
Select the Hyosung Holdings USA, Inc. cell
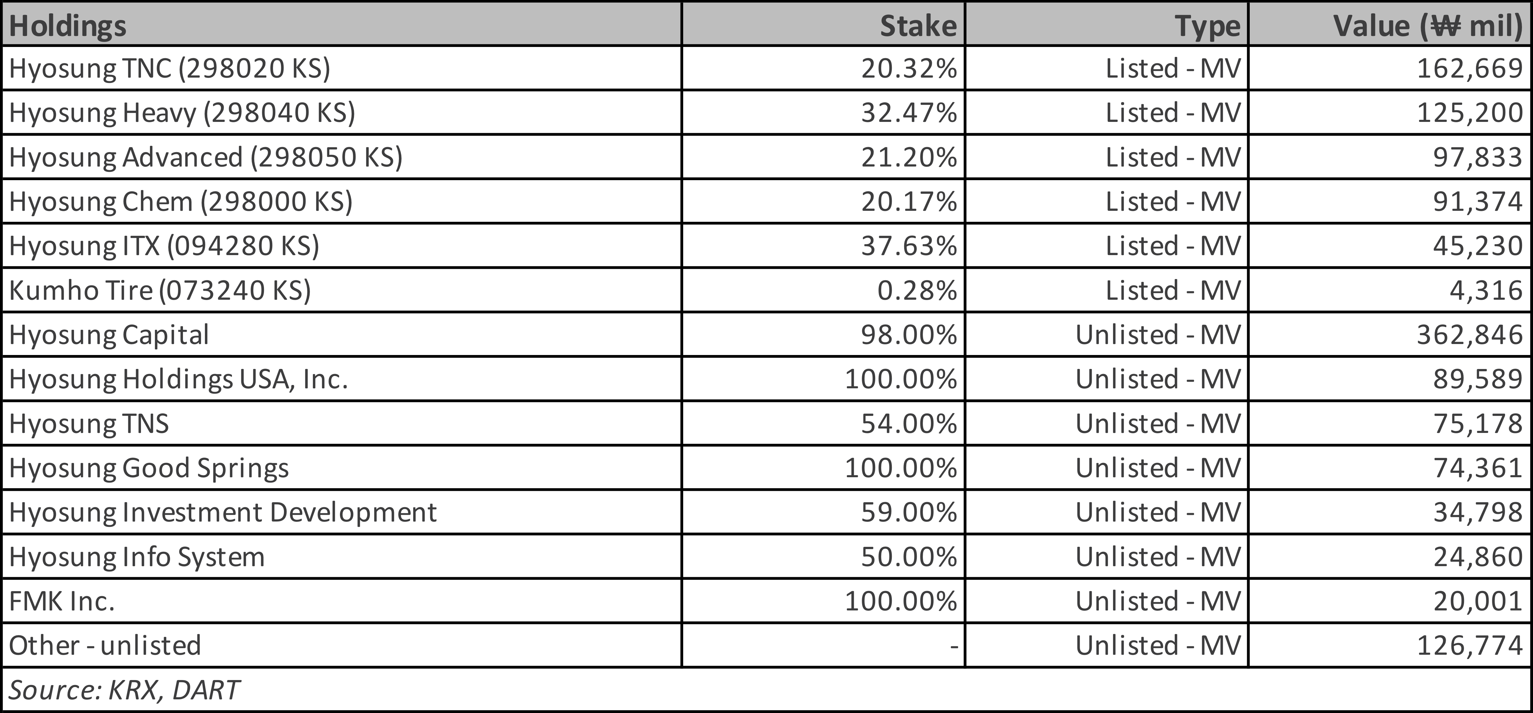click(179, 379)
